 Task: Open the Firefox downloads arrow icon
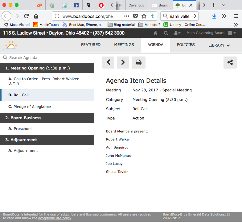pos(214,16)
